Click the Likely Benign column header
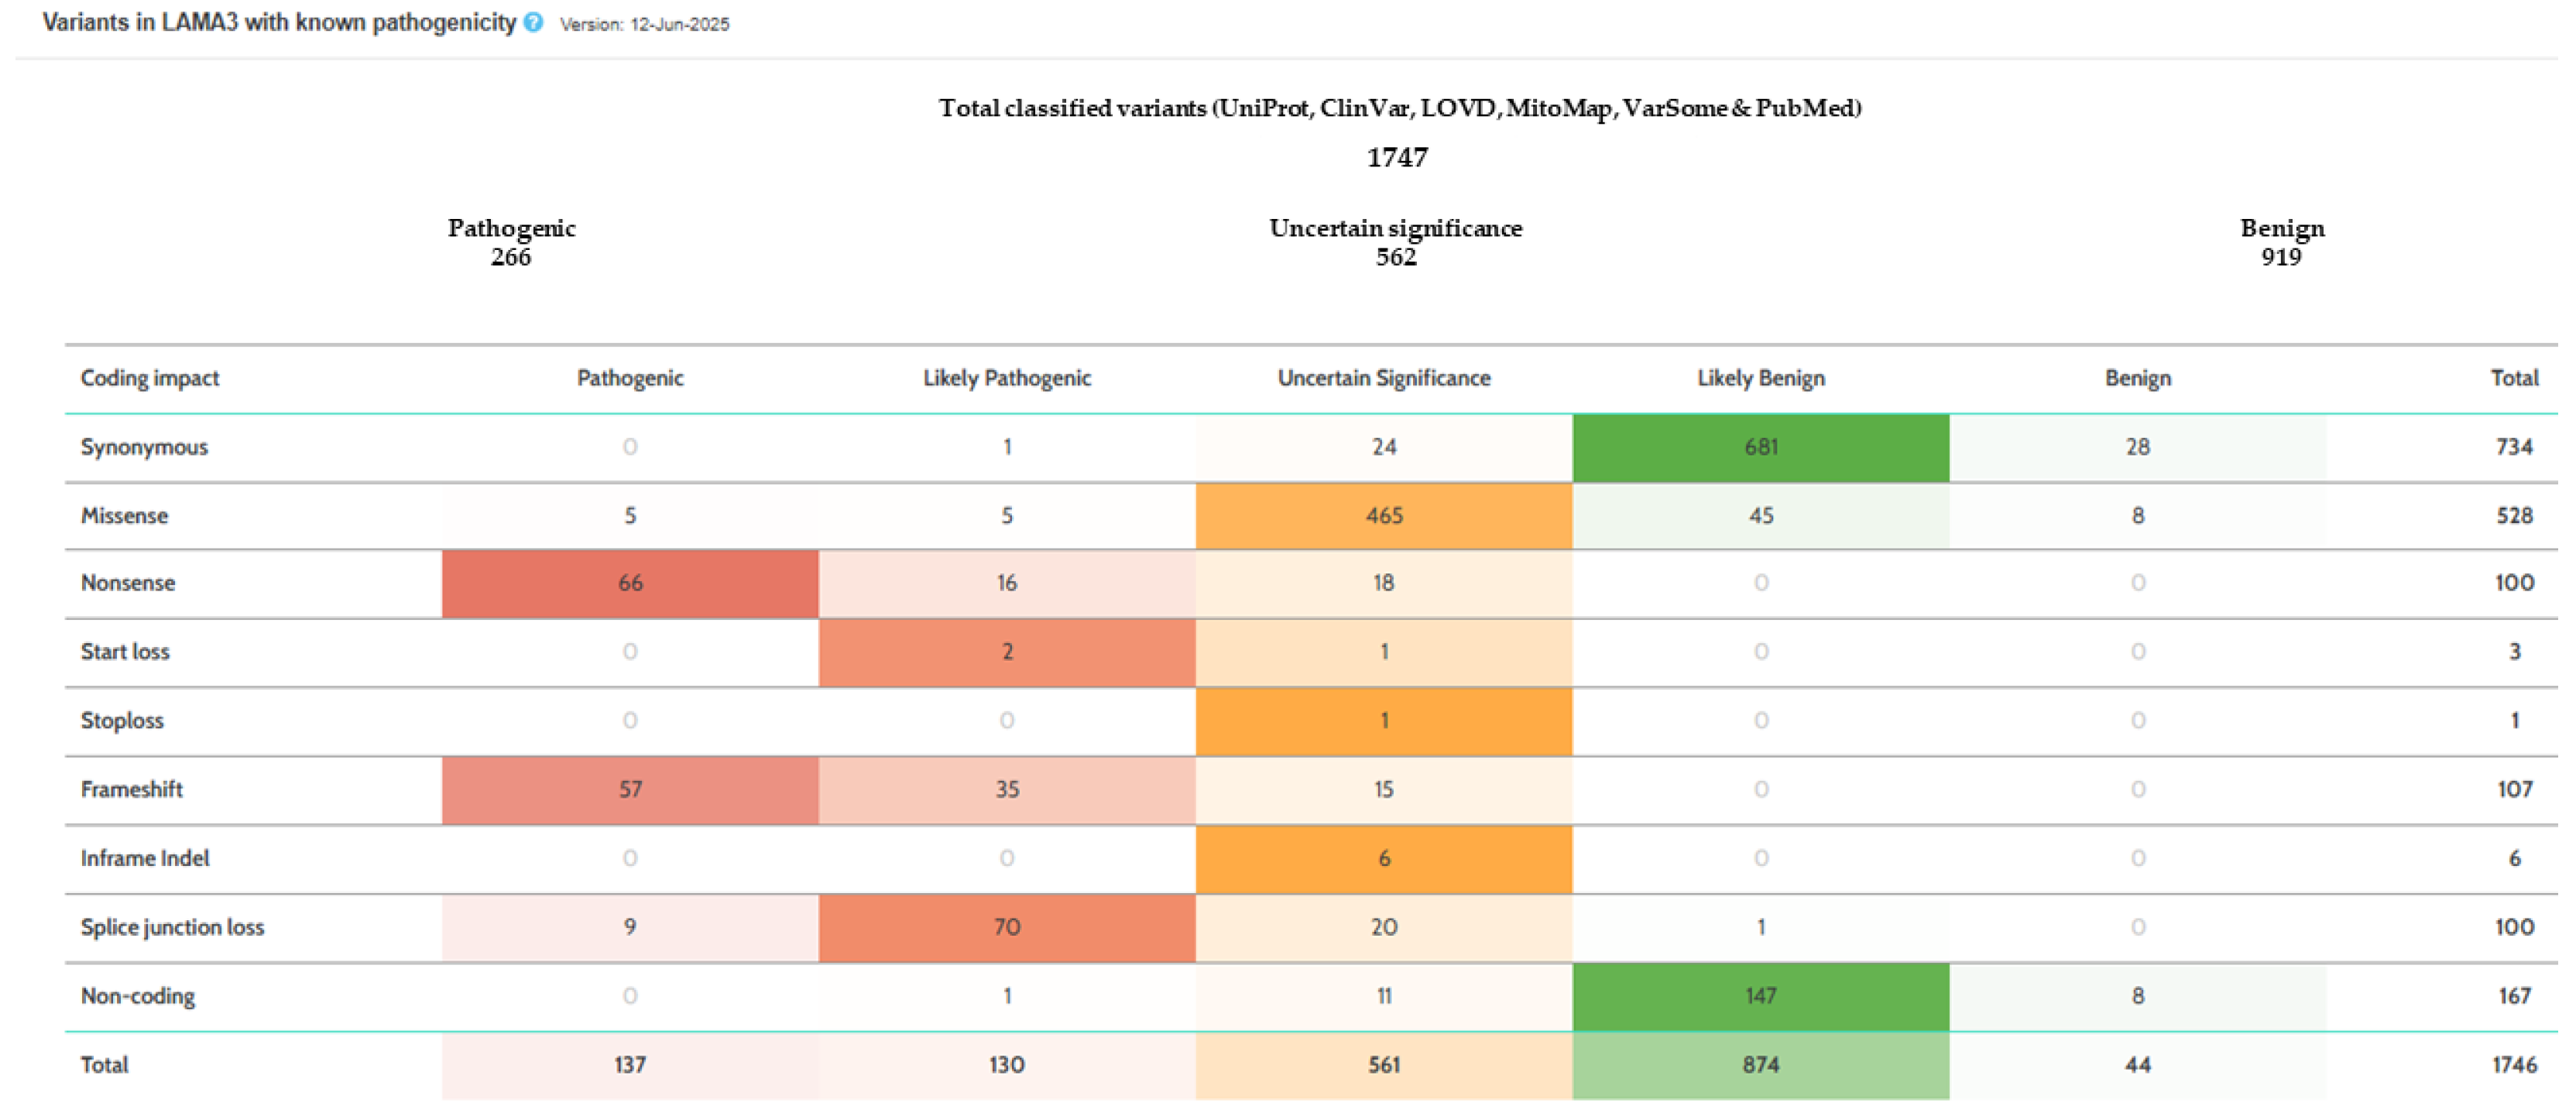This screenshot has height=1116, width=2576. tap(1760, 378)
